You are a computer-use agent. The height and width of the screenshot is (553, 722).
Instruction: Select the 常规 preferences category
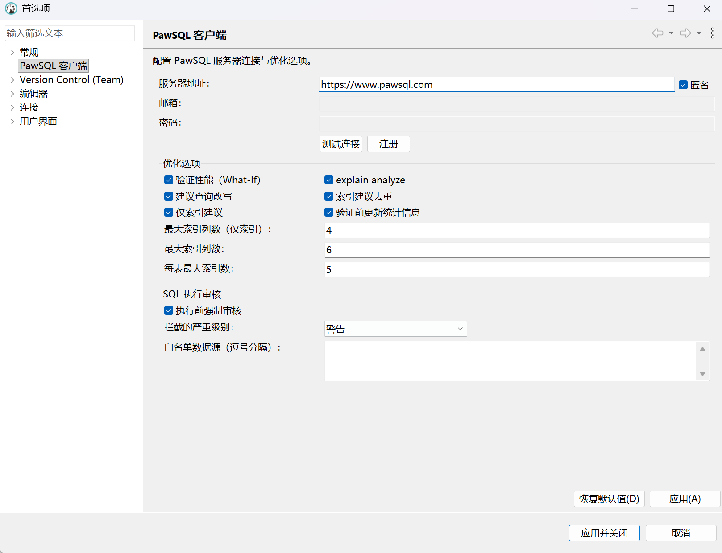pyautogui.click(x=29, y=52)
